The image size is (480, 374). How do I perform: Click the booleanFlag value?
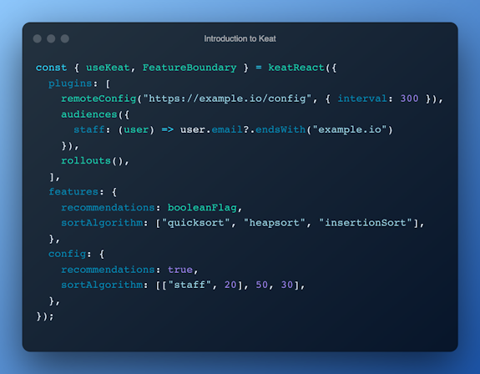tap(202, 208)
